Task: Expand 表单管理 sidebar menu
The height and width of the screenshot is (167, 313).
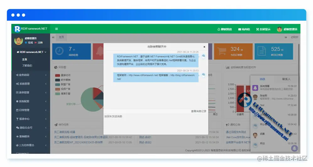Action: point(31,92)
